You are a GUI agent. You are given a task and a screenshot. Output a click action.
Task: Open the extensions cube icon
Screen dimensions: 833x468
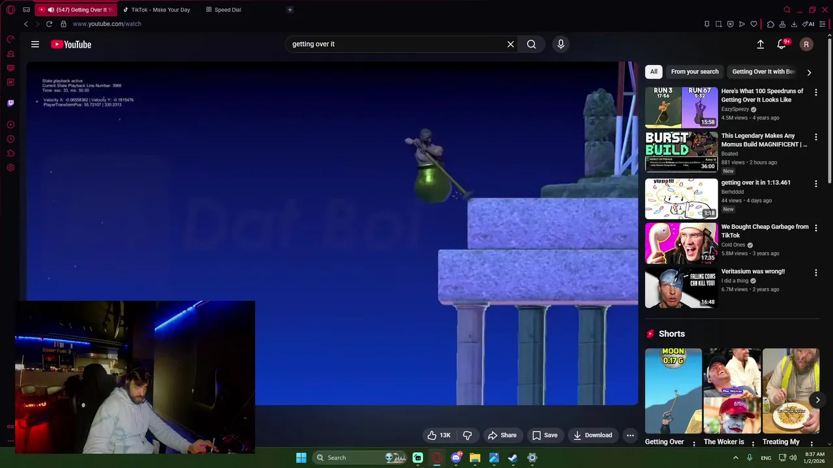(x=771, y=24)
